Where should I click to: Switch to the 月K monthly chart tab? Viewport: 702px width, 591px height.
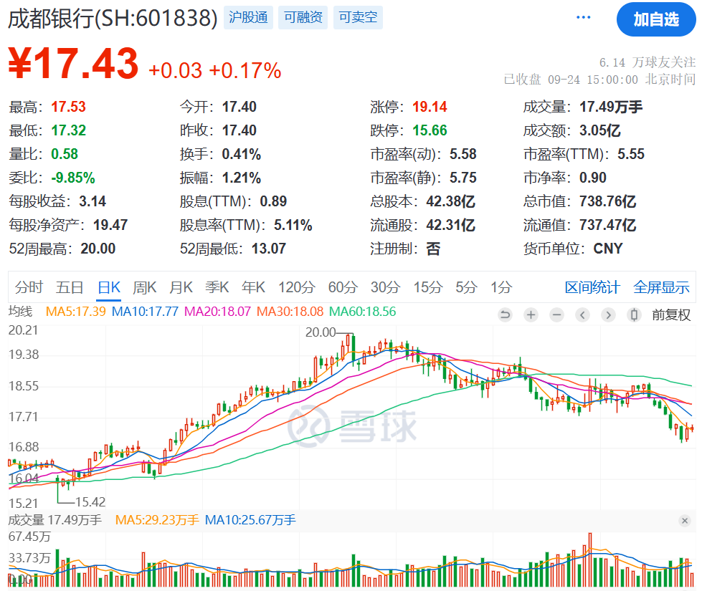(181, 288)
